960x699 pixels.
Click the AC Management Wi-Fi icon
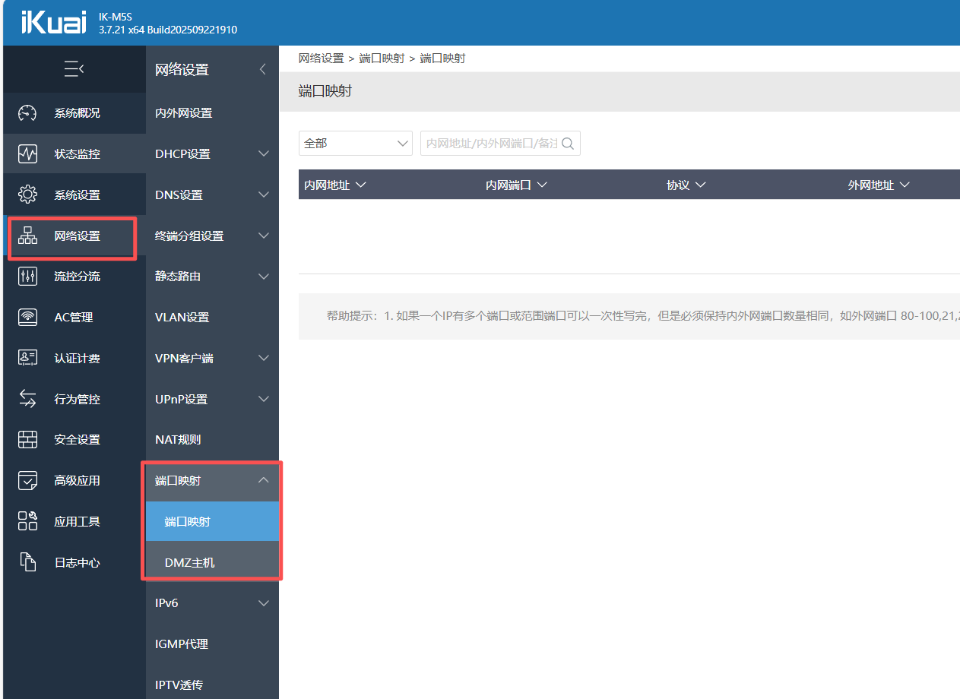(x=27, y=318)
